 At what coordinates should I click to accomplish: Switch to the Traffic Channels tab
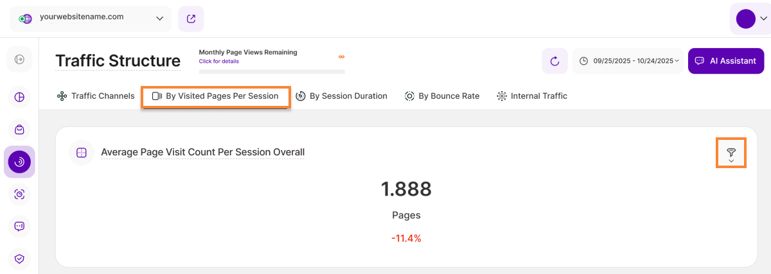96,96
